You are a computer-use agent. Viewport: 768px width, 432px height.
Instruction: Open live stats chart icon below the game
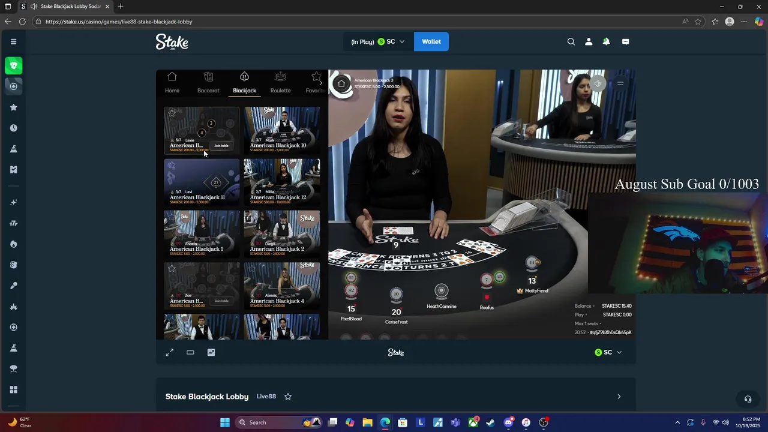tap(211, 352)
